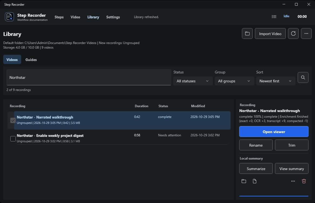
Task: Close the Step Recorder window
Action: 309,4
